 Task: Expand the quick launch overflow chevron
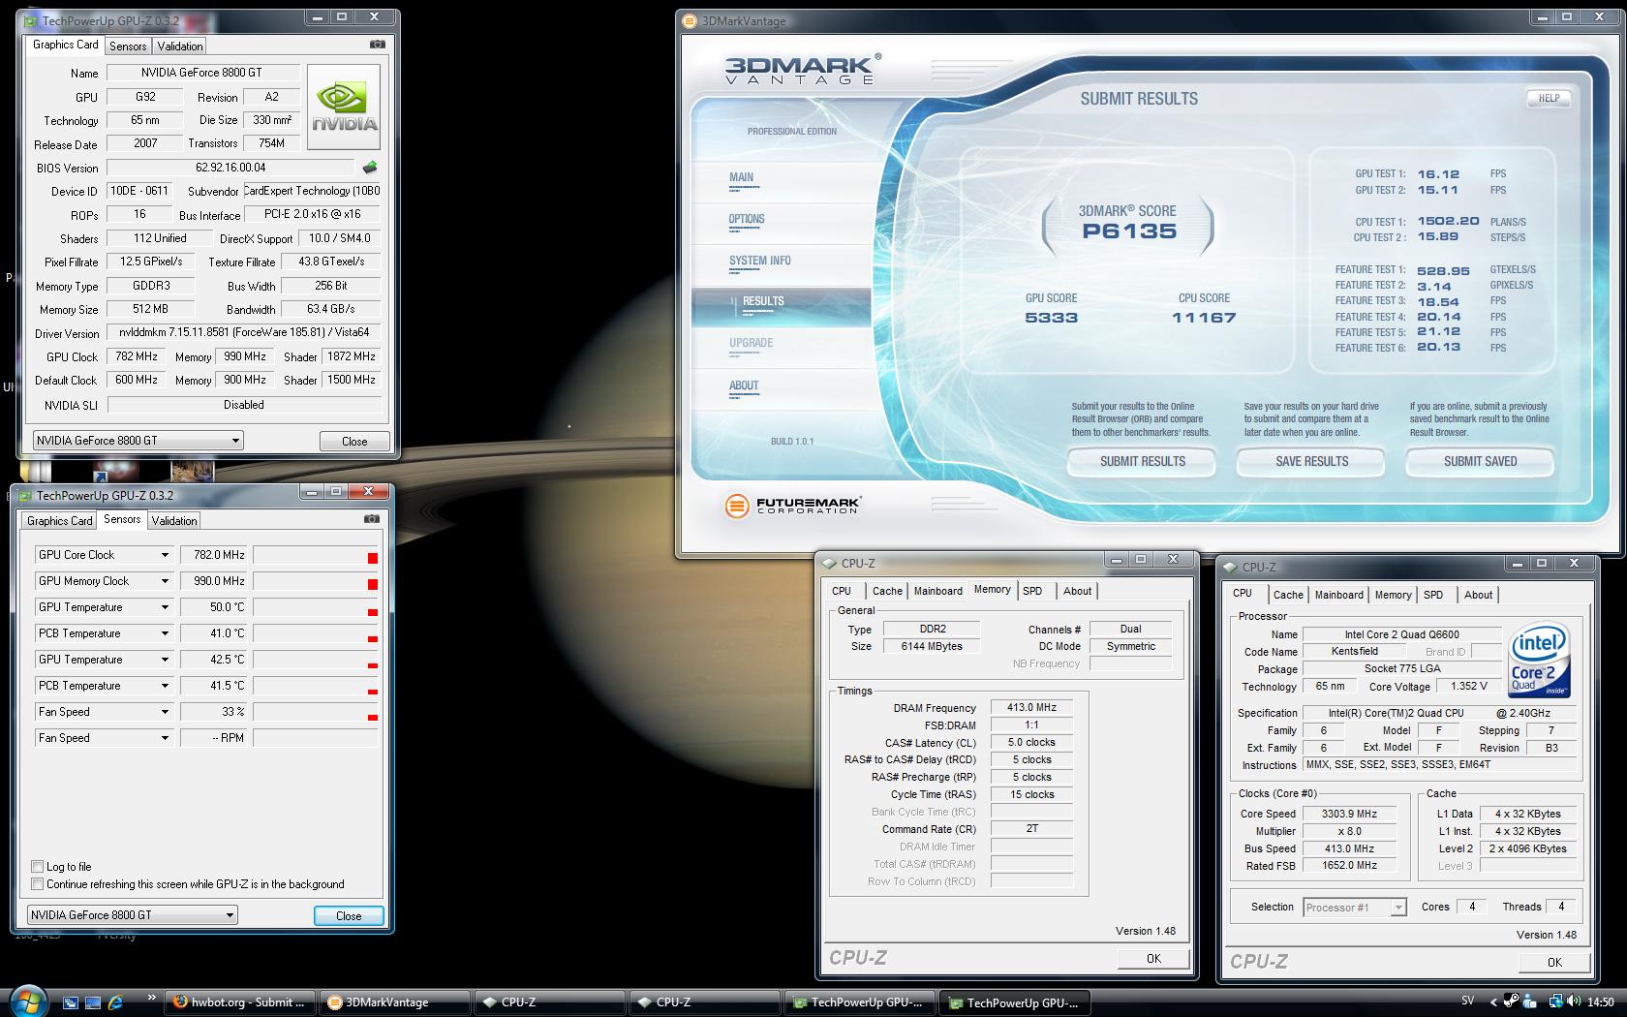coord(151,997)
